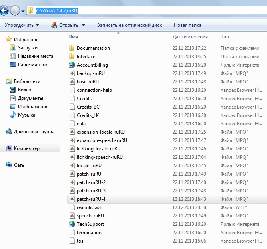
Task: Select Рабочий стол in the sidebar
Action: (33, 65)
